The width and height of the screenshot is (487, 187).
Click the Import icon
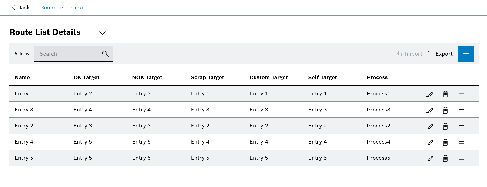(x=398, y=53)
